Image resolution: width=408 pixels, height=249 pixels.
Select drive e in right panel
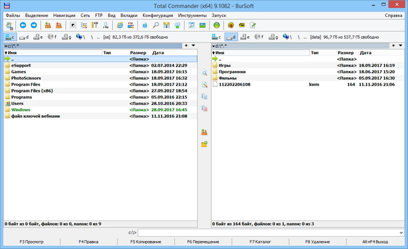point(245,37)
